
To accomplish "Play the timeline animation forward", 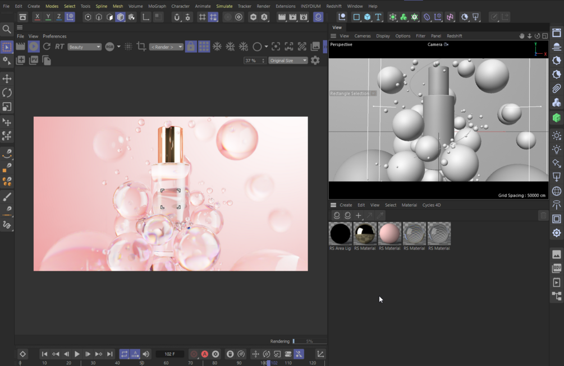I will (77, 354).
